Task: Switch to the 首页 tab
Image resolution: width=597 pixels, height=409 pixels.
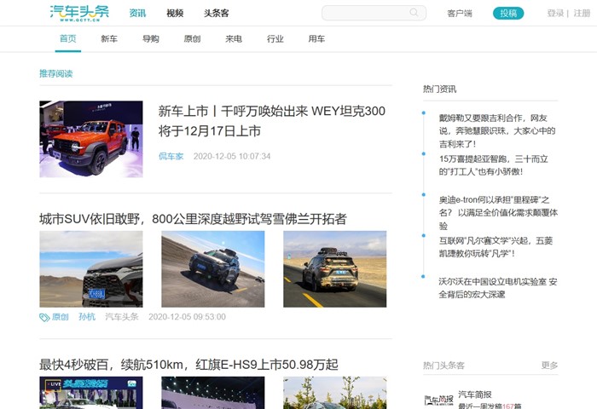Action: [x=68, y=38]
